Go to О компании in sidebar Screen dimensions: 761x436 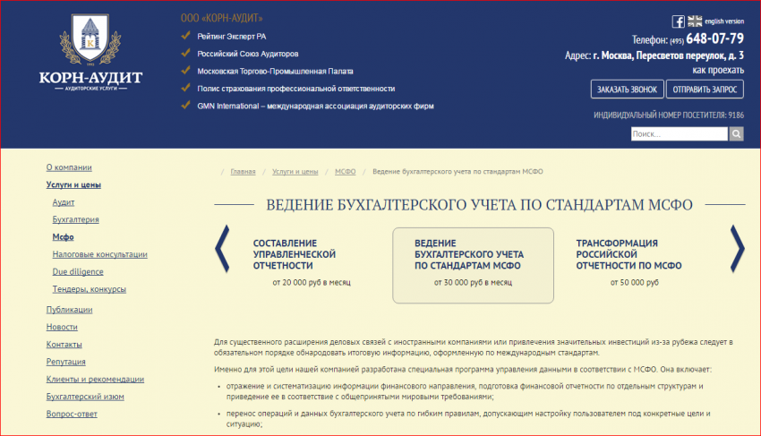pyautogui.click(x=69, y=167)
